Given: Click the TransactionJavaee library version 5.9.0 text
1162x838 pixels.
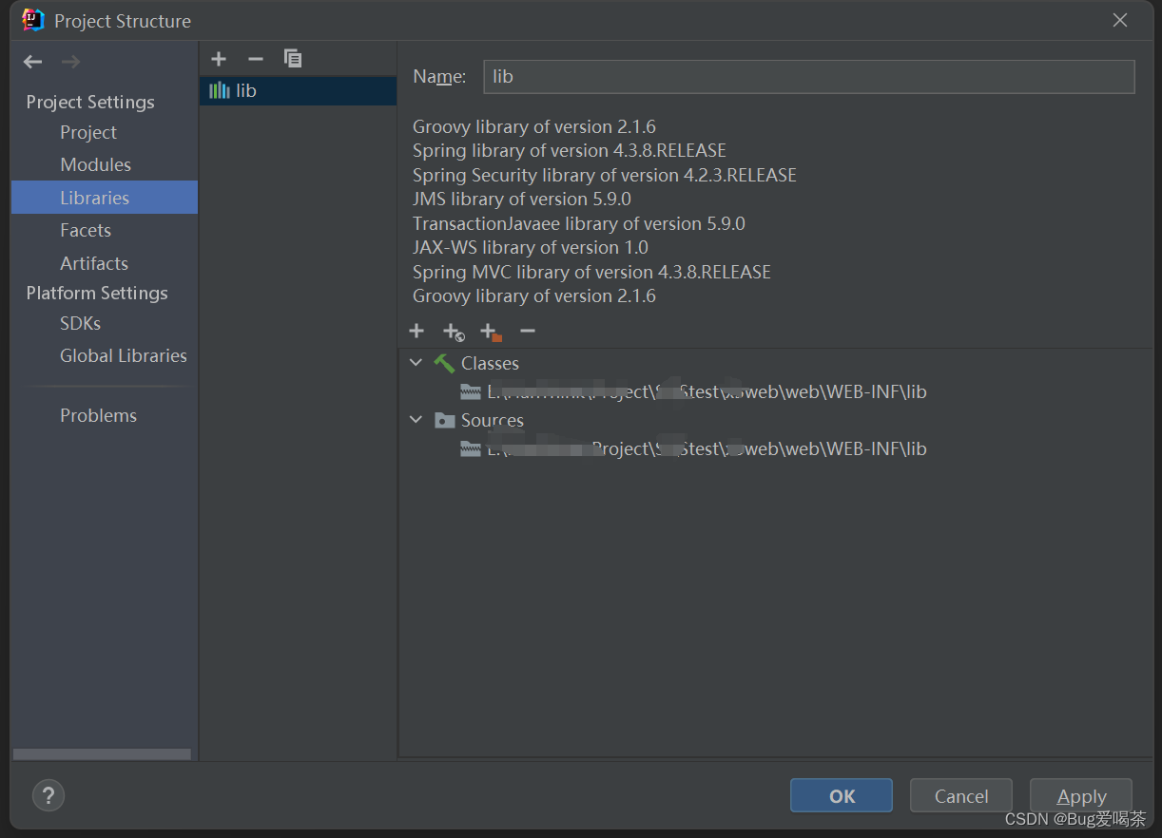Looking at the screenshot, I should click(x=579, y=223).
